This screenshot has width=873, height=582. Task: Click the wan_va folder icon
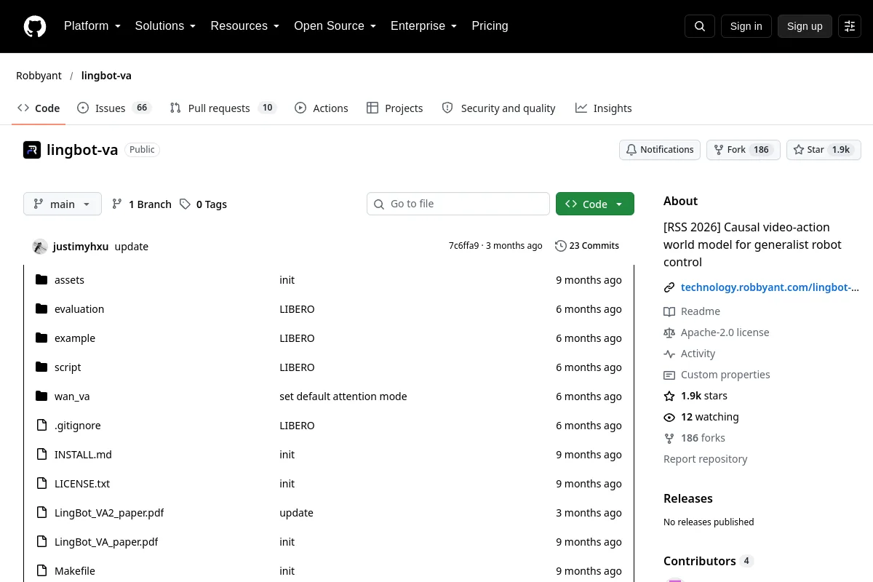pos(41,396)
